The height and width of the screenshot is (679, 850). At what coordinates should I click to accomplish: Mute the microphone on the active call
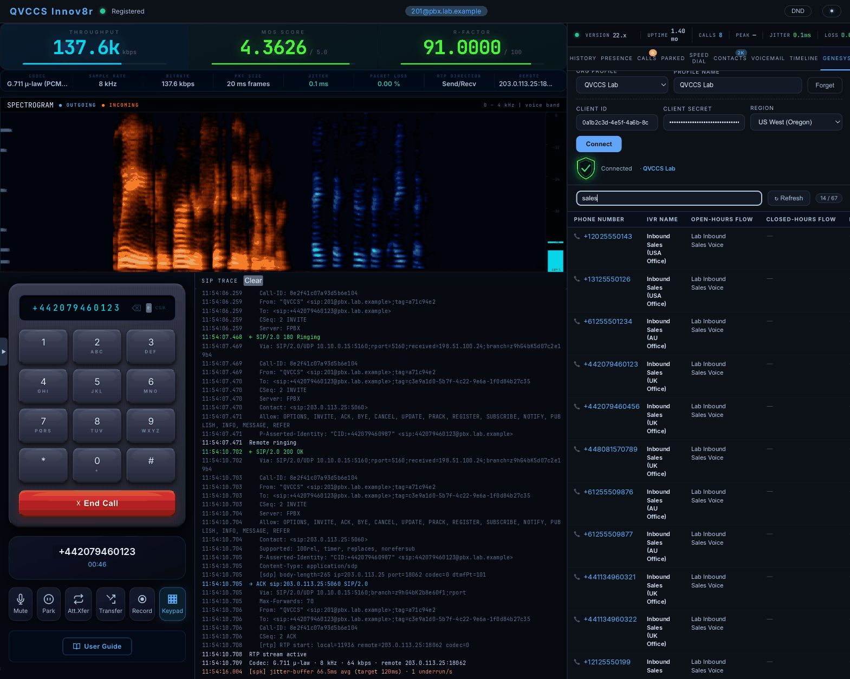[x=21, y=604]
